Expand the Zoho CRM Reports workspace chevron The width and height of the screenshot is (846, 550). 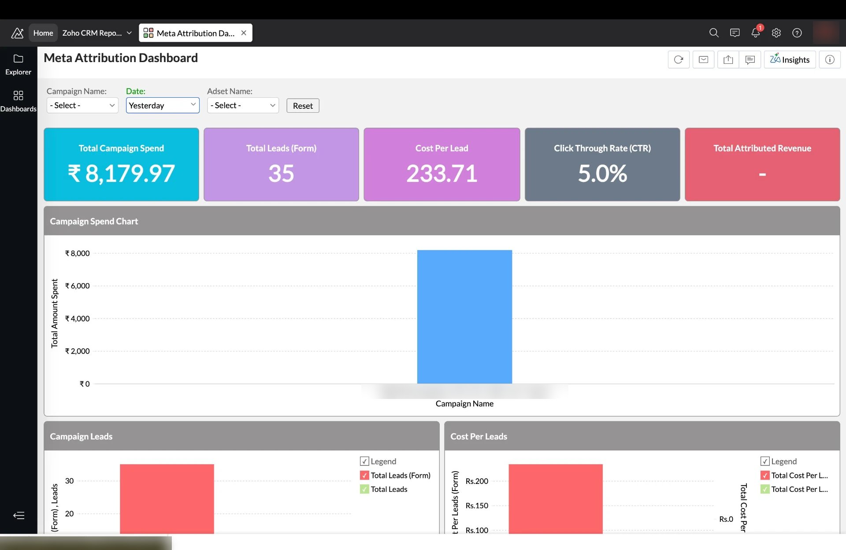click(x=129, y=33)
